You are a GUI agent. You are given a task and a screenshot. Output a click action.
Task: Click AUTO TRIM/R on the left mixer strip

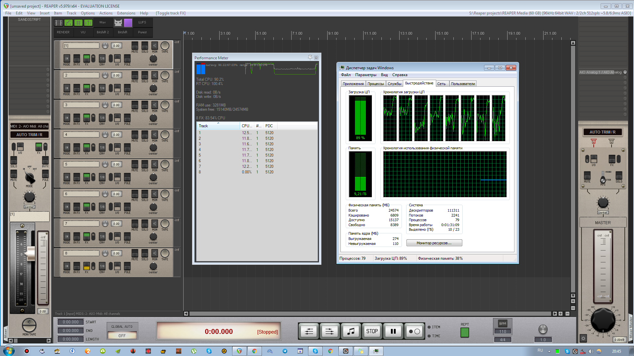click(29, 134)
